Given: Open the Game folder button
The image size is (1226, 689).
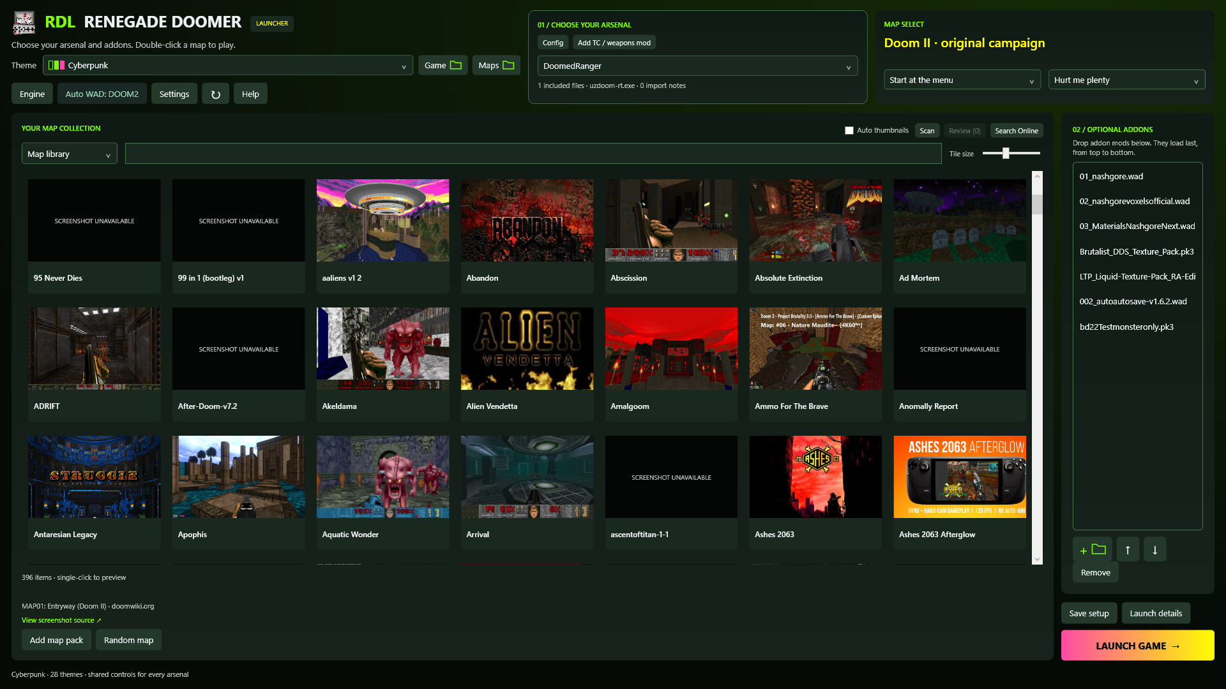Looking at the screenshot, I should (443, 65).
